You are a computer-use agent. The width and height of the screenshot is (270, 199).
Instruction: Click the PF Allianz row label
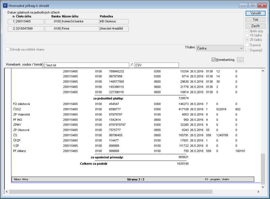(x=20, y=151)
